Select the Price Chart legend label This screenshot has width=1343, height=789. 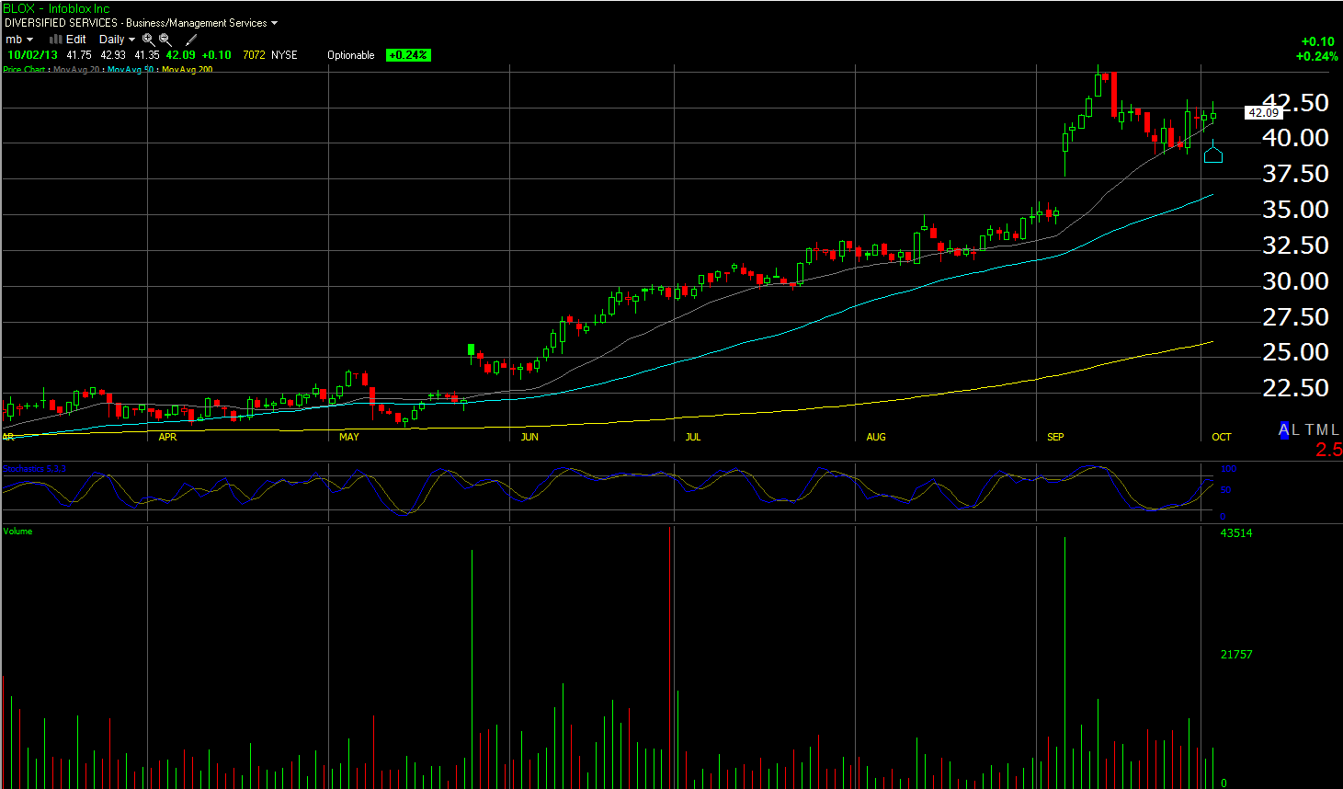[24, 70]
